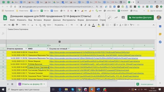Increase decimal places
The height and width of the screenshot is (92, 164).
[44, 25]
